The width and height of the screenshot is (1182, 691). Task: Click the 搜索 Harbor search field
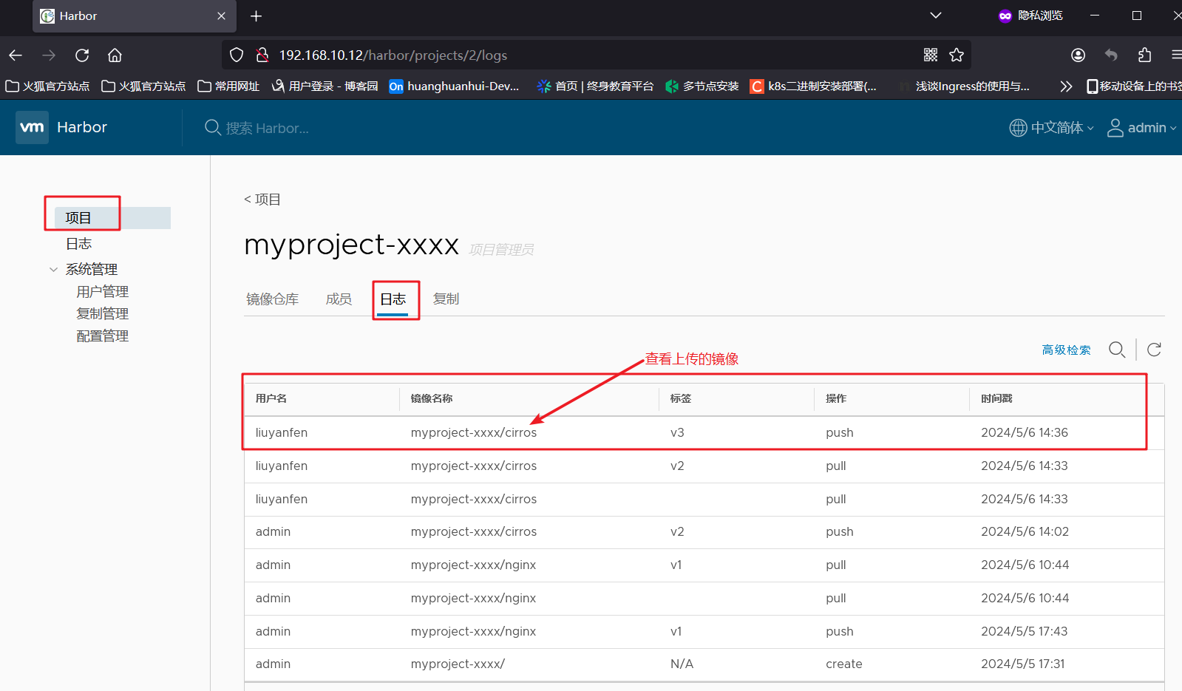pyautogui.click(x=267, y=129)
